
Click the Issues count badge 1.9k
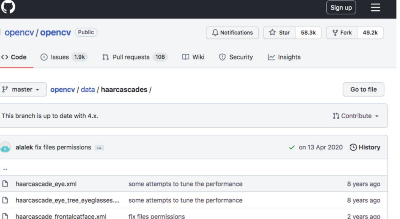coord(80,57)
